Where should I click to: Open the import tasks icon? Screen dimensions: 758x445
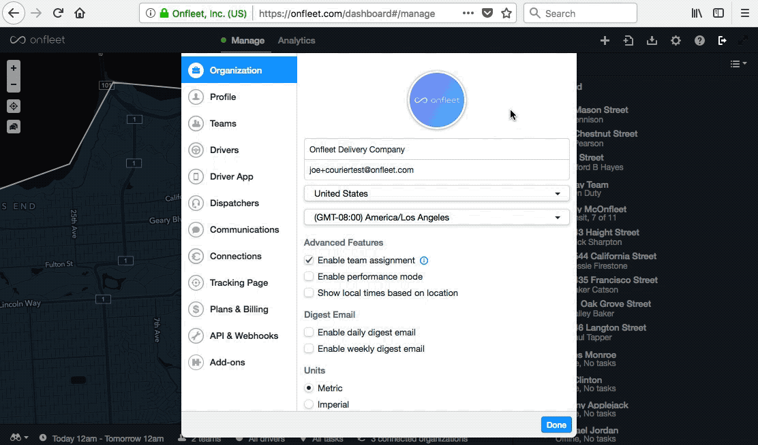pyautogui.click(x=628, y=41)
